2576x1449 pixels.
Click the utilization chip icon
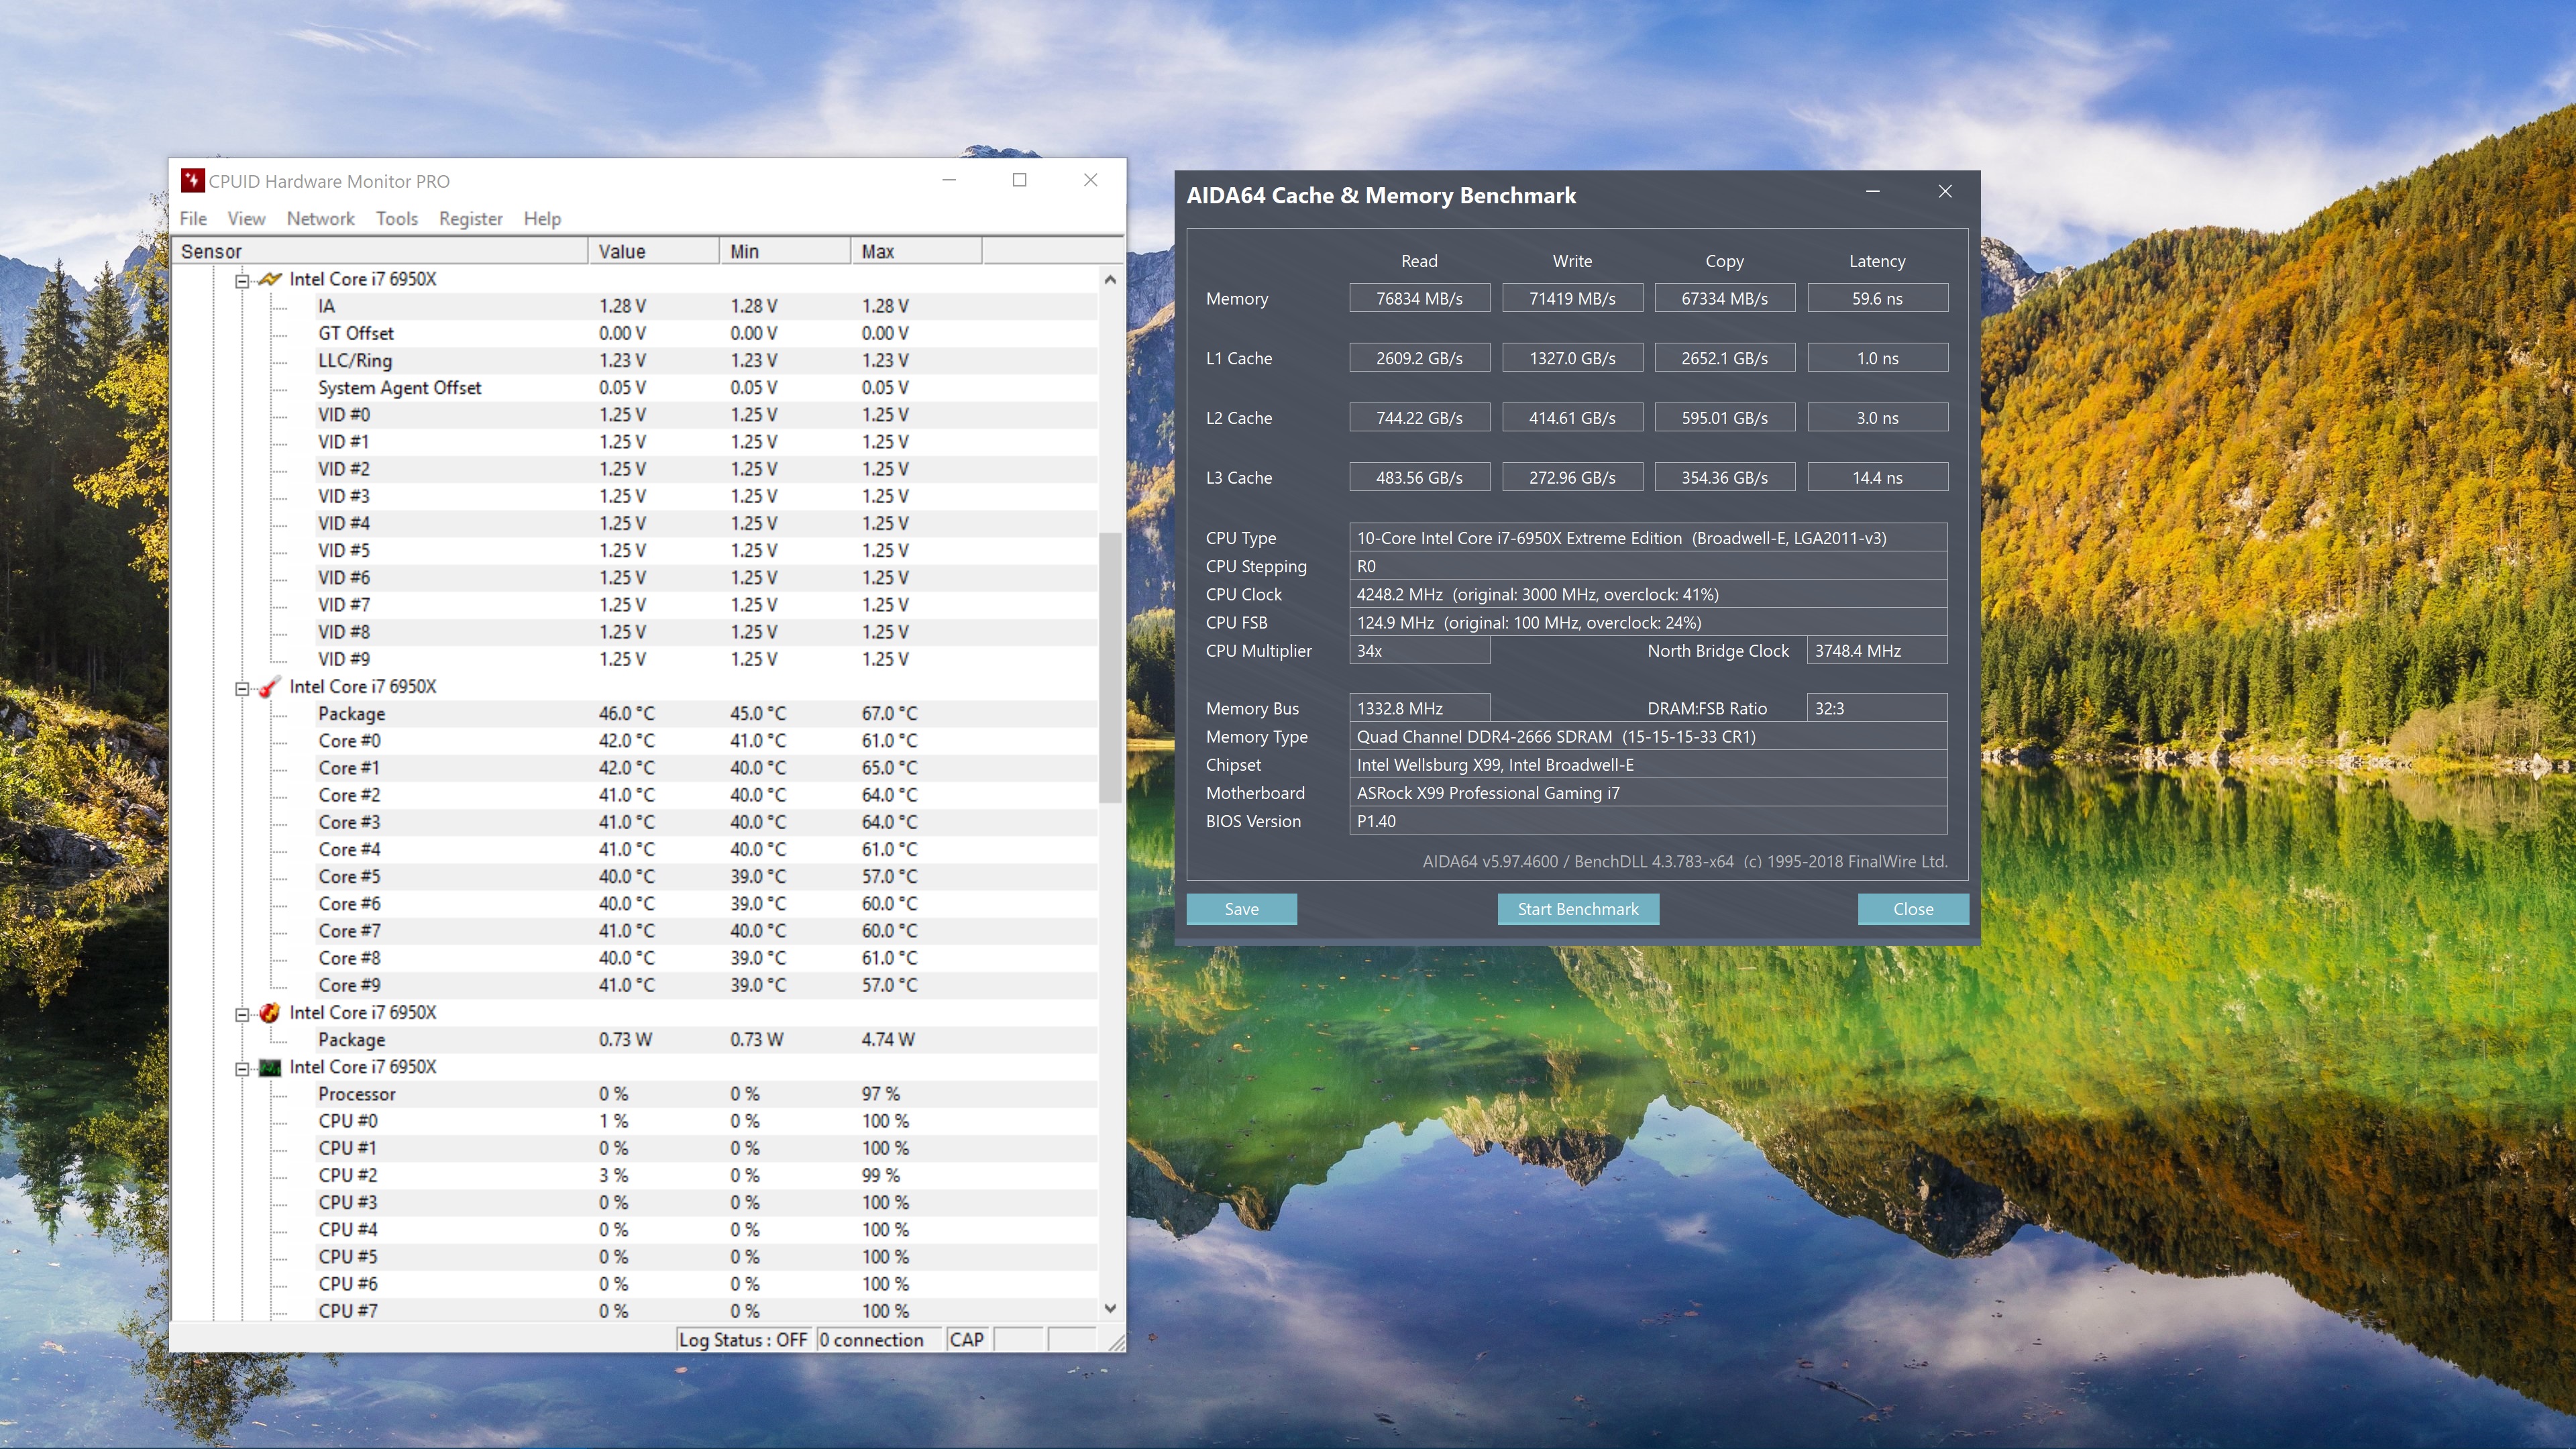(270, 1067)
